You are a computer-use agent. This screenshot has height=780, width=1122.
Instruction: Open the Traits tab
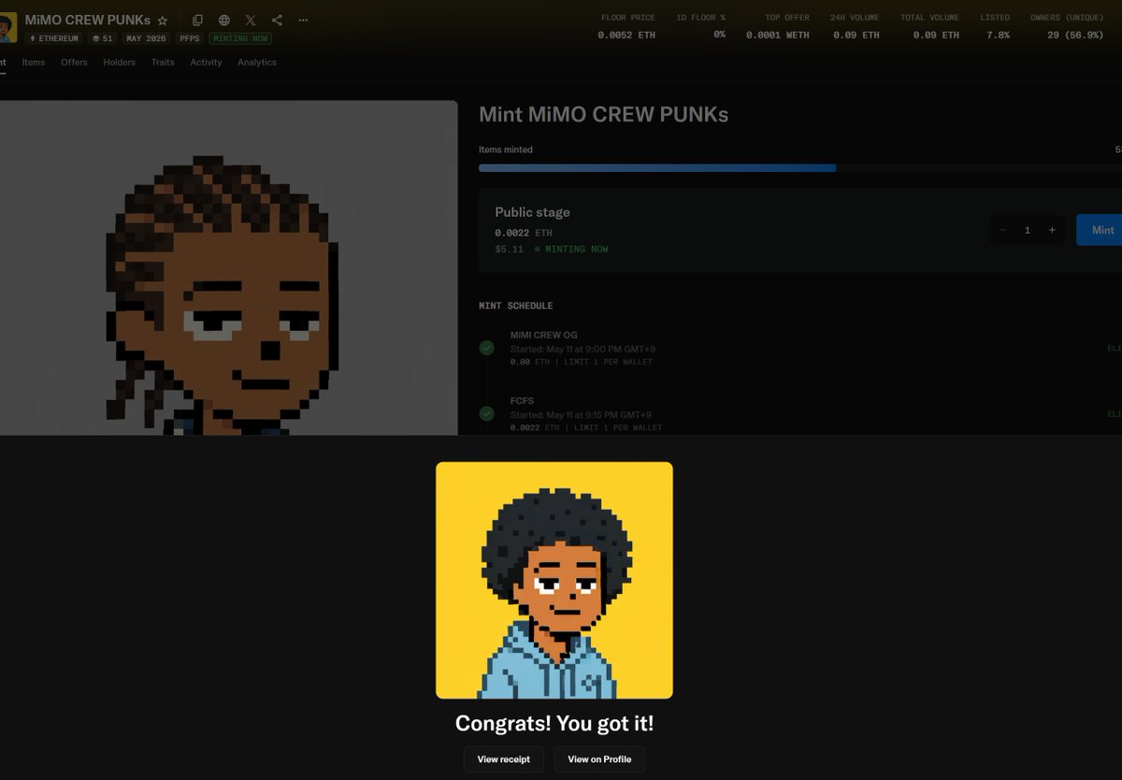pyautogui.click(x=163, y=63)
